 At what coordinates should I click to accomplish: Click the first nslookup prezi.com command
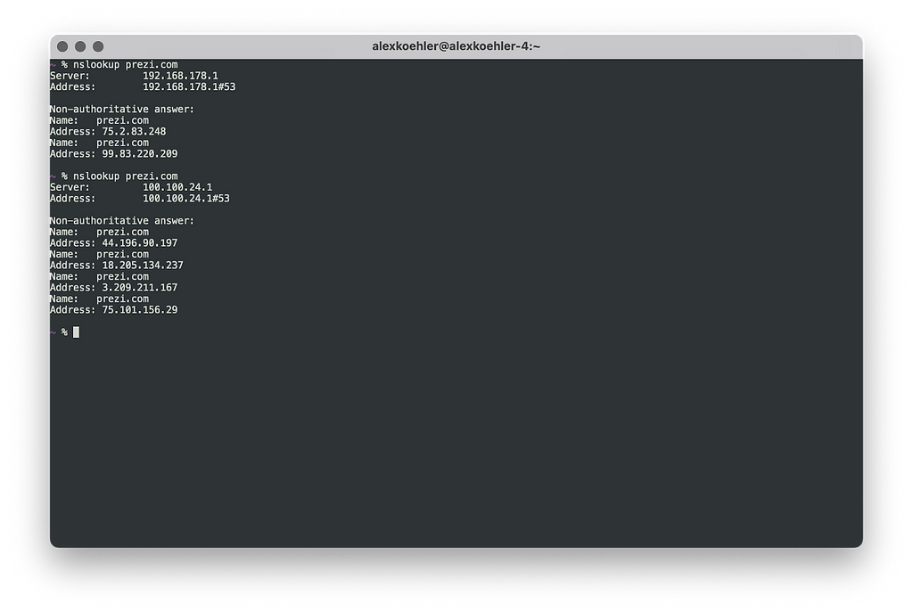pyautogui.click(x=125, y=64)
